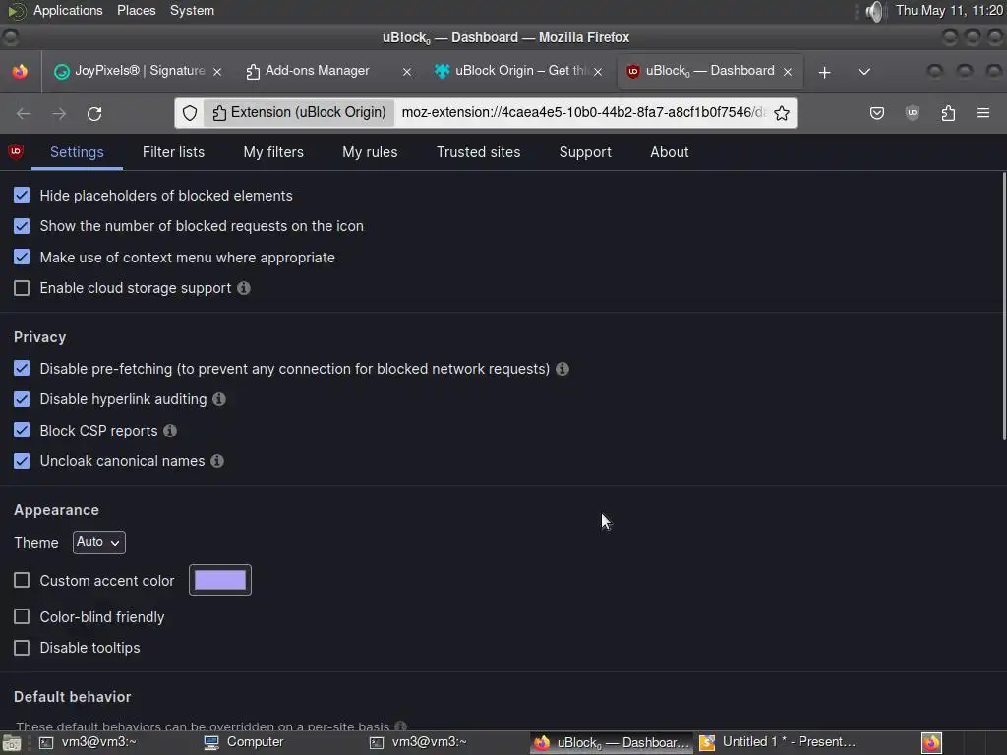
Task: Click uBlock Origin toolbar extension icon
Action: click(x=912, y=114)
